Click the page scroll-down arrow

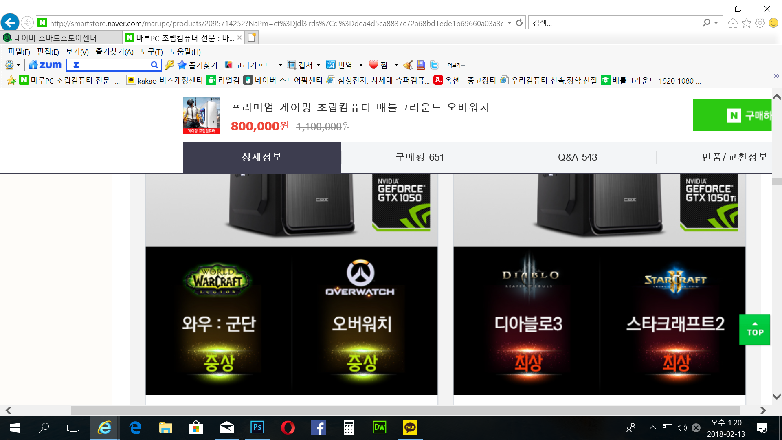pyautogui.click(x=777, y=396)
